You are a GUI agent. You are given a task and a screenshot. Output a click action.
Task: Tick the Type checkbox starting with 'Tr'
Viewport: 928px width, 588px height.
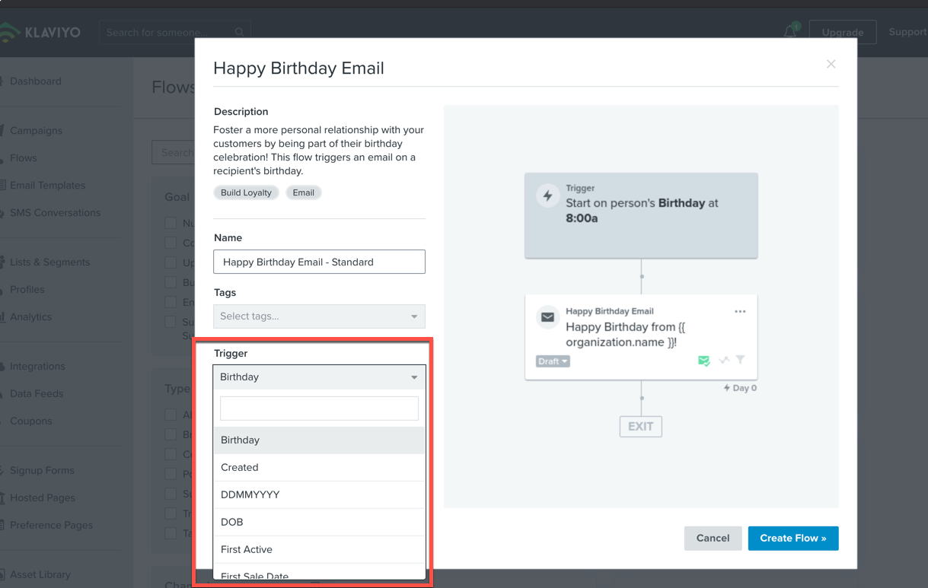click(x=171, y=513)
